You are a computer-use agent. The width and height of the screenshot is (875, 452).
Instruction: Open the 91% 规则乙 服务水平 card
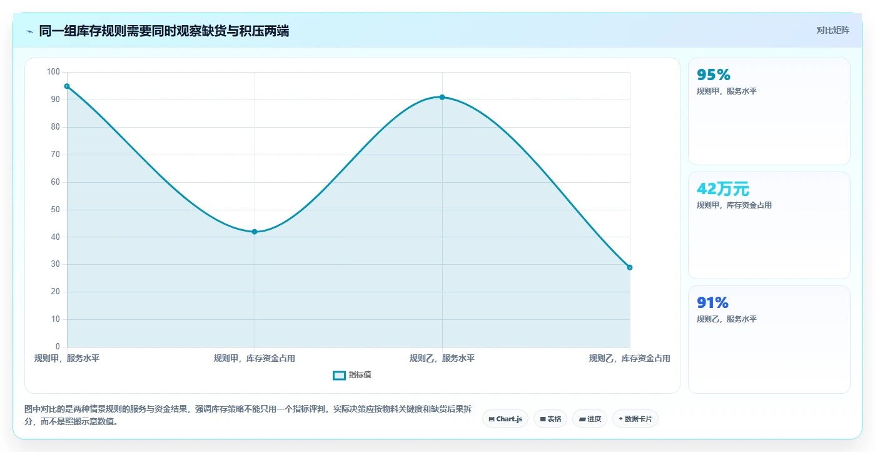[x=769, y=340]
